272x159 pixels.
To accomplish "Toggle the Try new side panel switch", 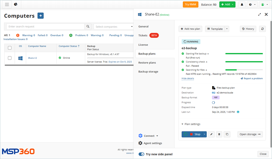I will 141,154.
